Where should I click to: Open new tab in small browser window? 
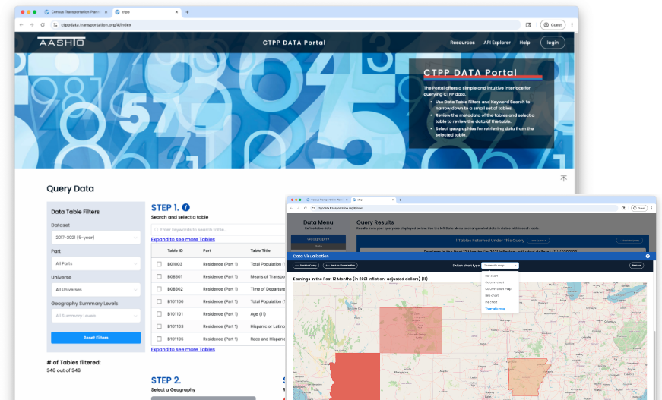(400, 200)
